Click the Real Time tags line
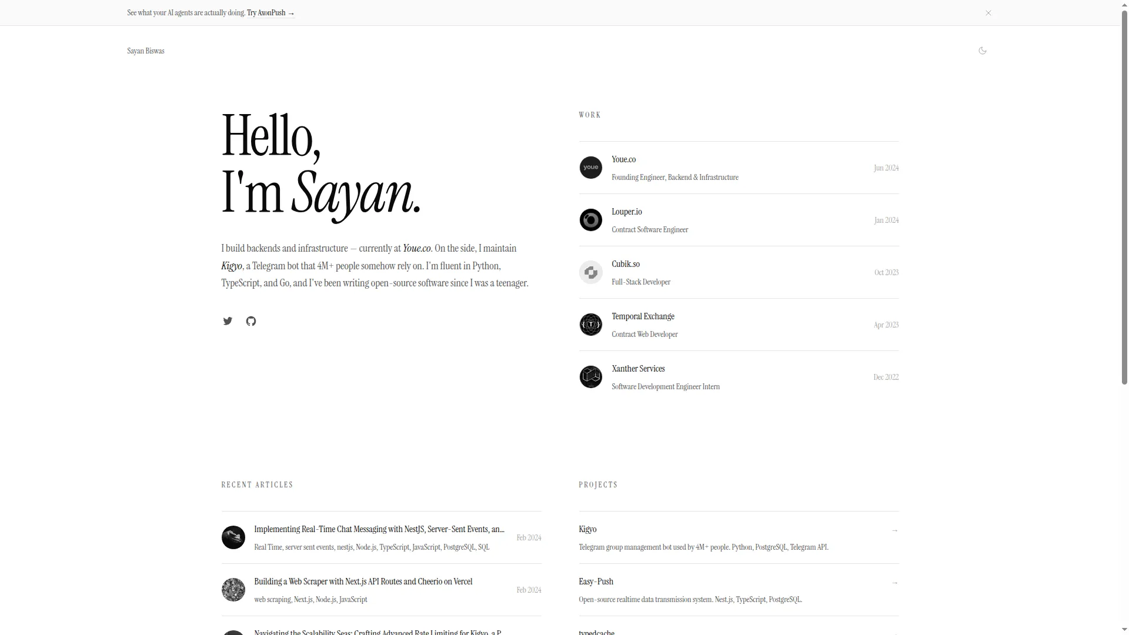1129x635 pixels. coord(372,547)
